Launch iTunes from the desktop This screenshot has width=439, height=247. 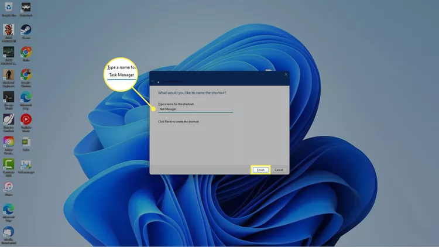9,188
